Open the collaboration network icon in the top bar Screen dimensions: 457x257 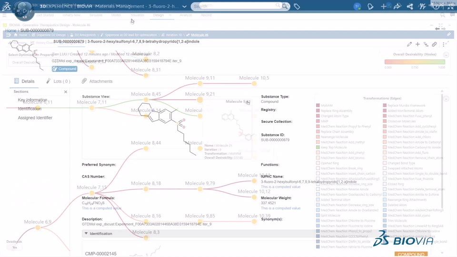coord(410,6)
